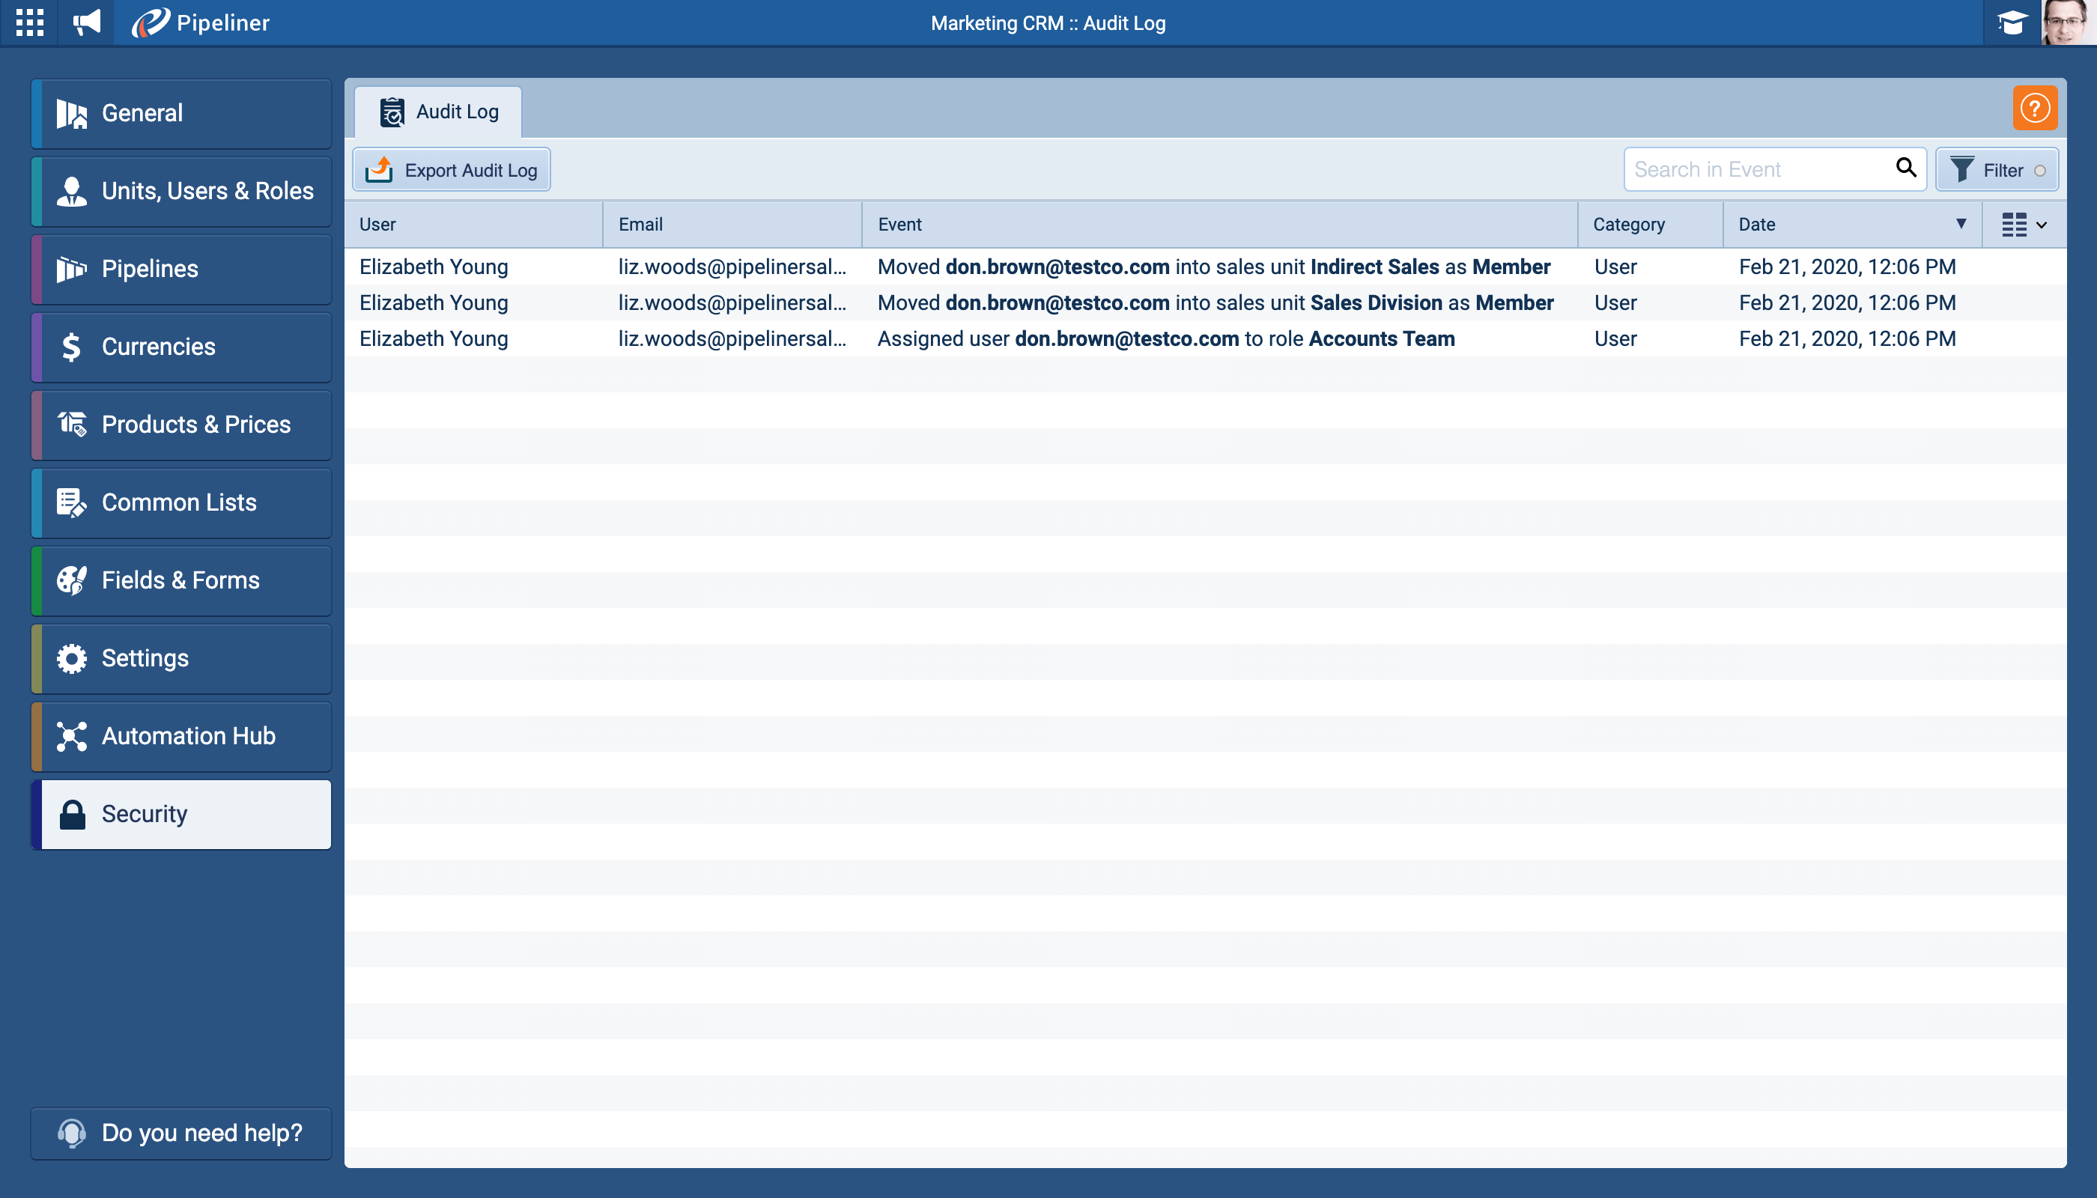The width and height of the screenshot is (2097, 1198).
Task: Sort by the Category column header
Action: pyautogui.click(x=1628, y=225)
